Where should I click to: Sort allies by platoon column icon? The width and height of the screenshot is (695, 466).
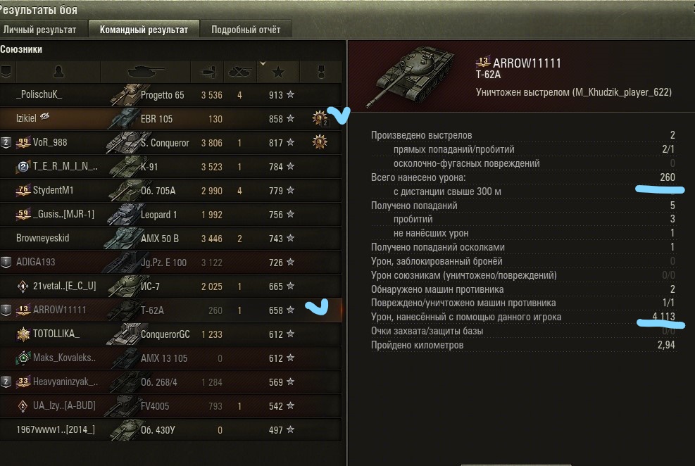(x=6, y=71)
